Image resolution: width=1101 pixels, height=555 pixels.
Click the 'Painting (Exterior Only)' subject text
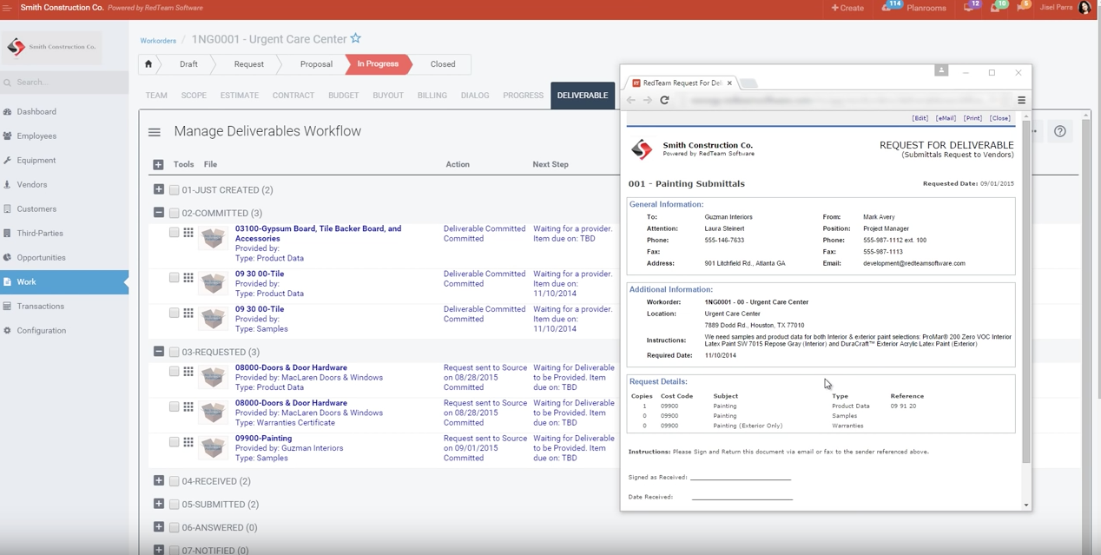[x=748, y=426]
